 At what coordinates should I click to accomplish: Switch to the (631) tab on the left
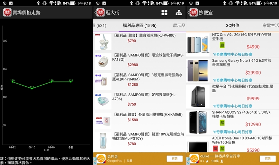(100, 26)
